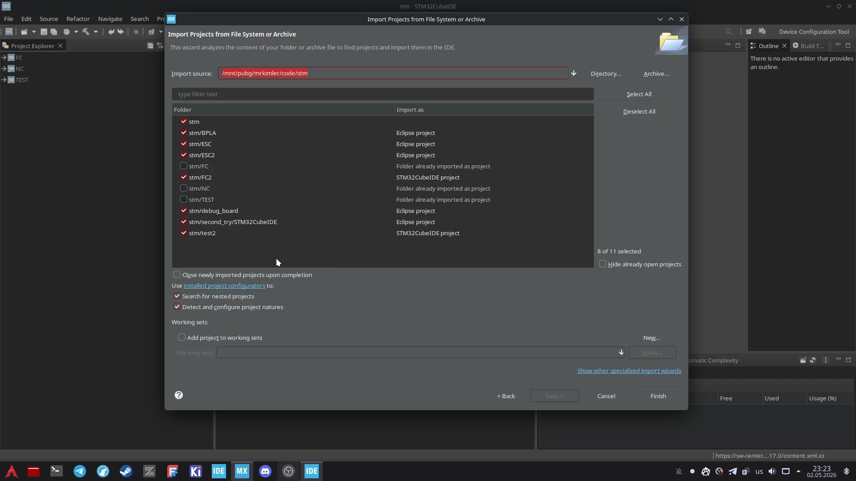The image size is (856, 481).
Task: Uncheck the stm/BPLA folder checkbox
Action: pos(184,132)
